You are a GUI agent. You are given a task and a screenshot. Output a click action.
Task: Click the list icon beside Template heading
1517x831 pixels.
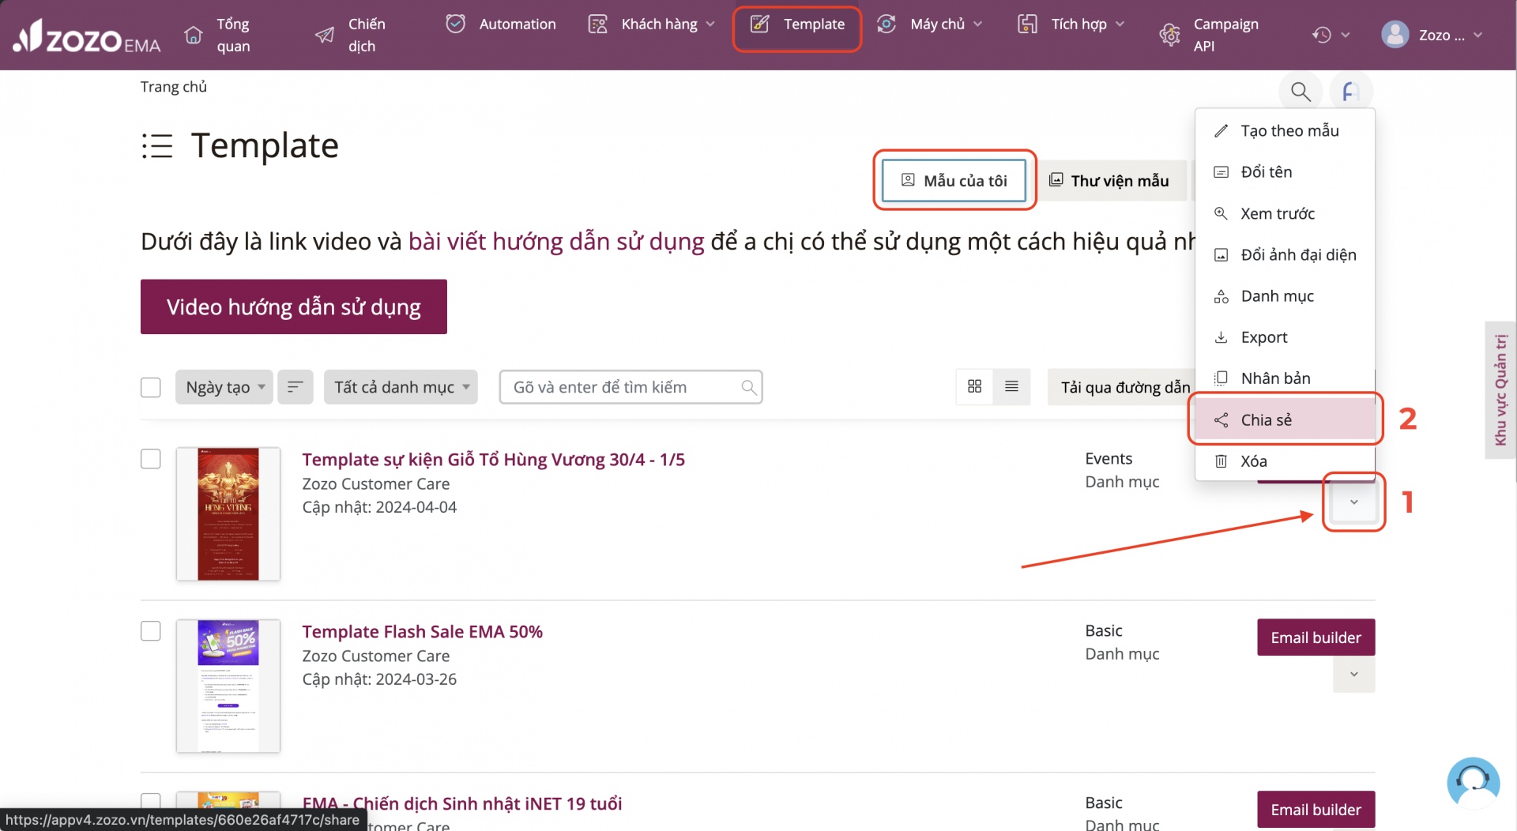157,146
